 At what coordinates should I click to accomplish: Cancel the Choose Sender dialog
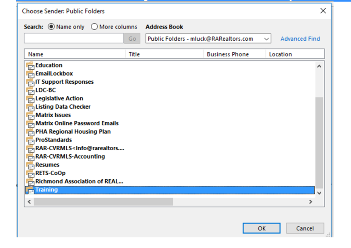pos(305,228)
